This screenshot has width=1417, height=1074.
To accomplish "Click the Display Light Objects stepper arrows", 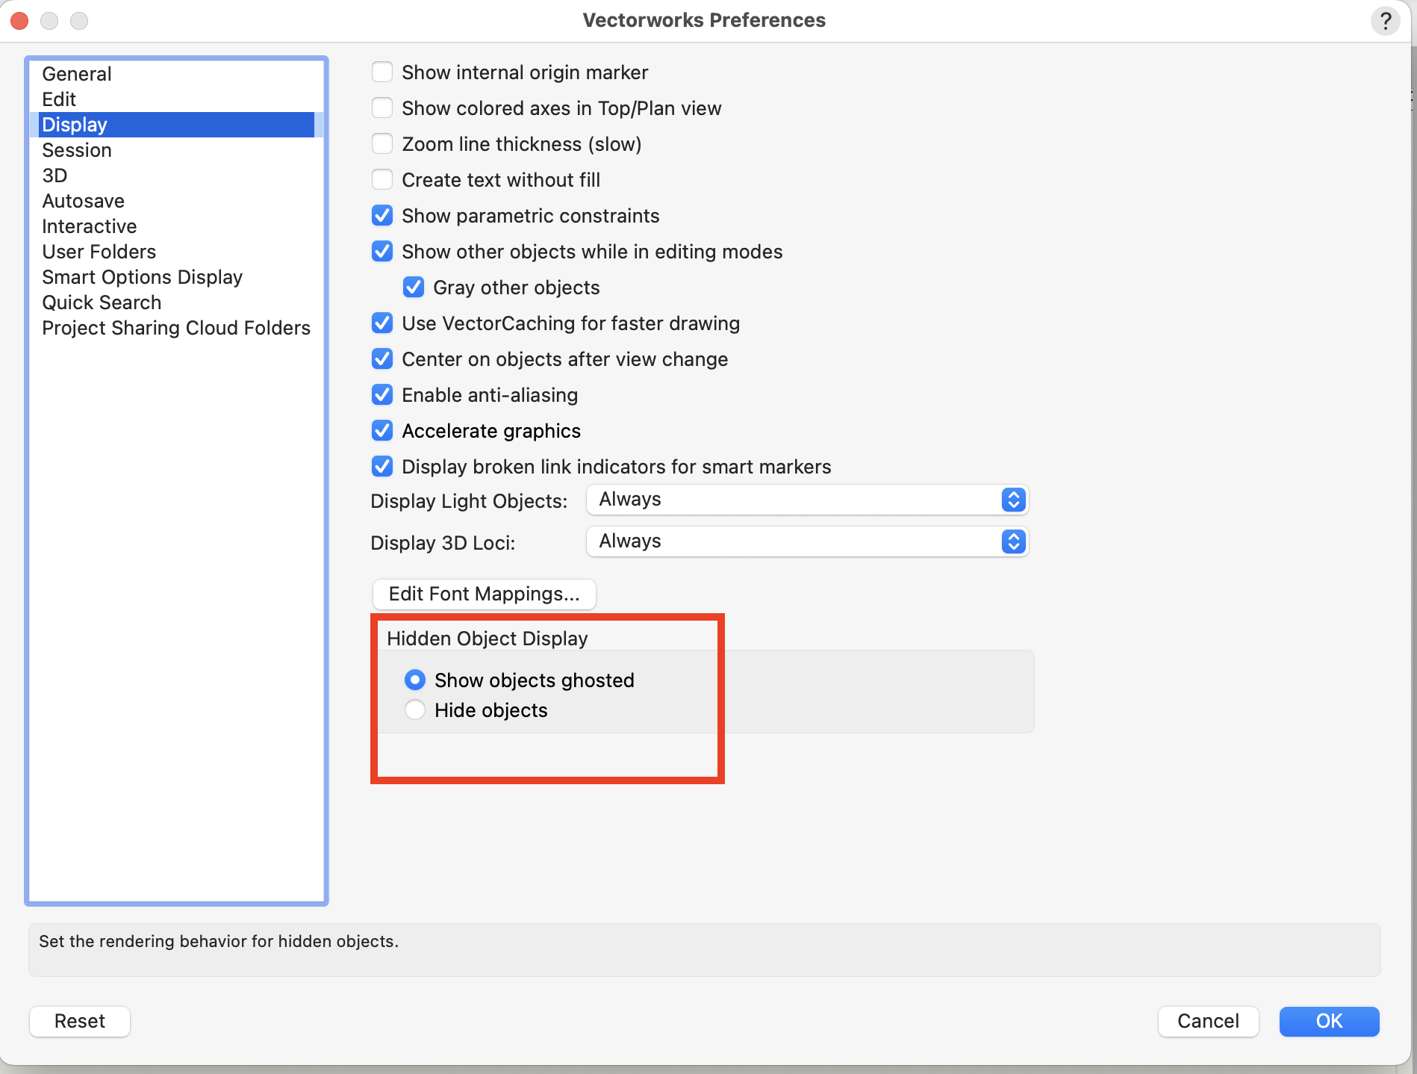I will click(x=1012, y=500).
